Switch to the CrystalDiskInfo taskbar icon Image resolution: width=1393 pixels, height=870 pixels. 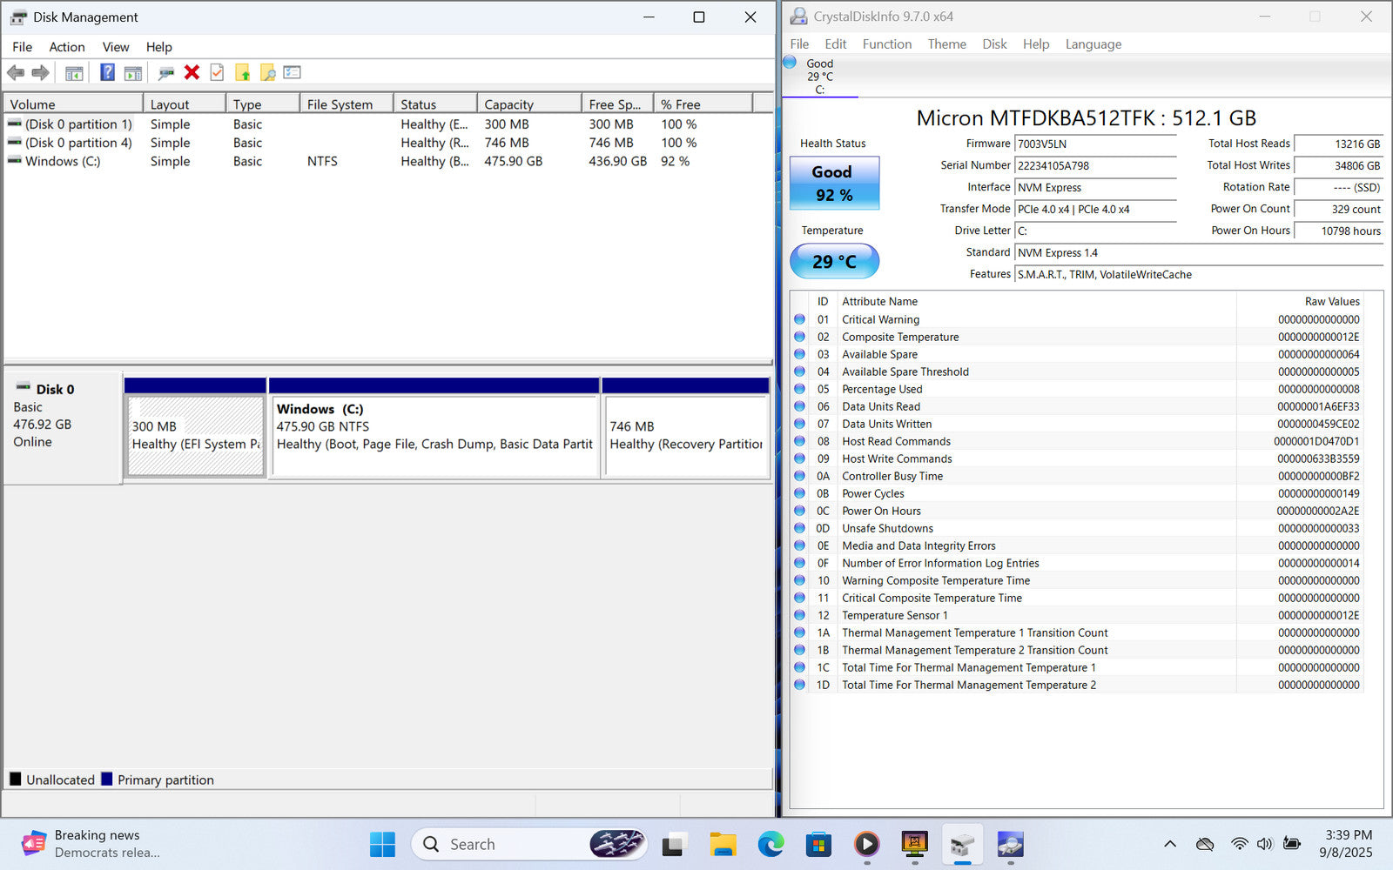[1010, 844]
